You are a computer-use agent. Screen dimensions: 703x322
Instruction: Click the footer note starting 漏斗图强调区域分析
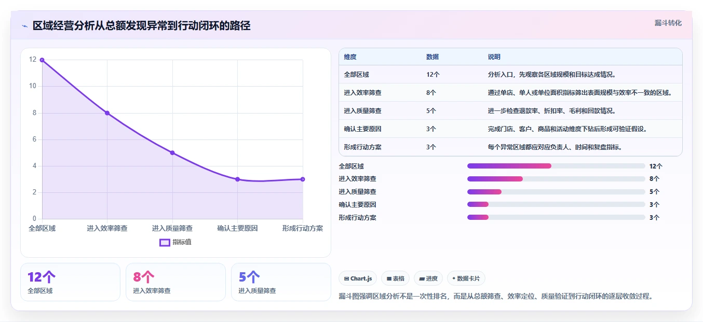coord(495,296)
